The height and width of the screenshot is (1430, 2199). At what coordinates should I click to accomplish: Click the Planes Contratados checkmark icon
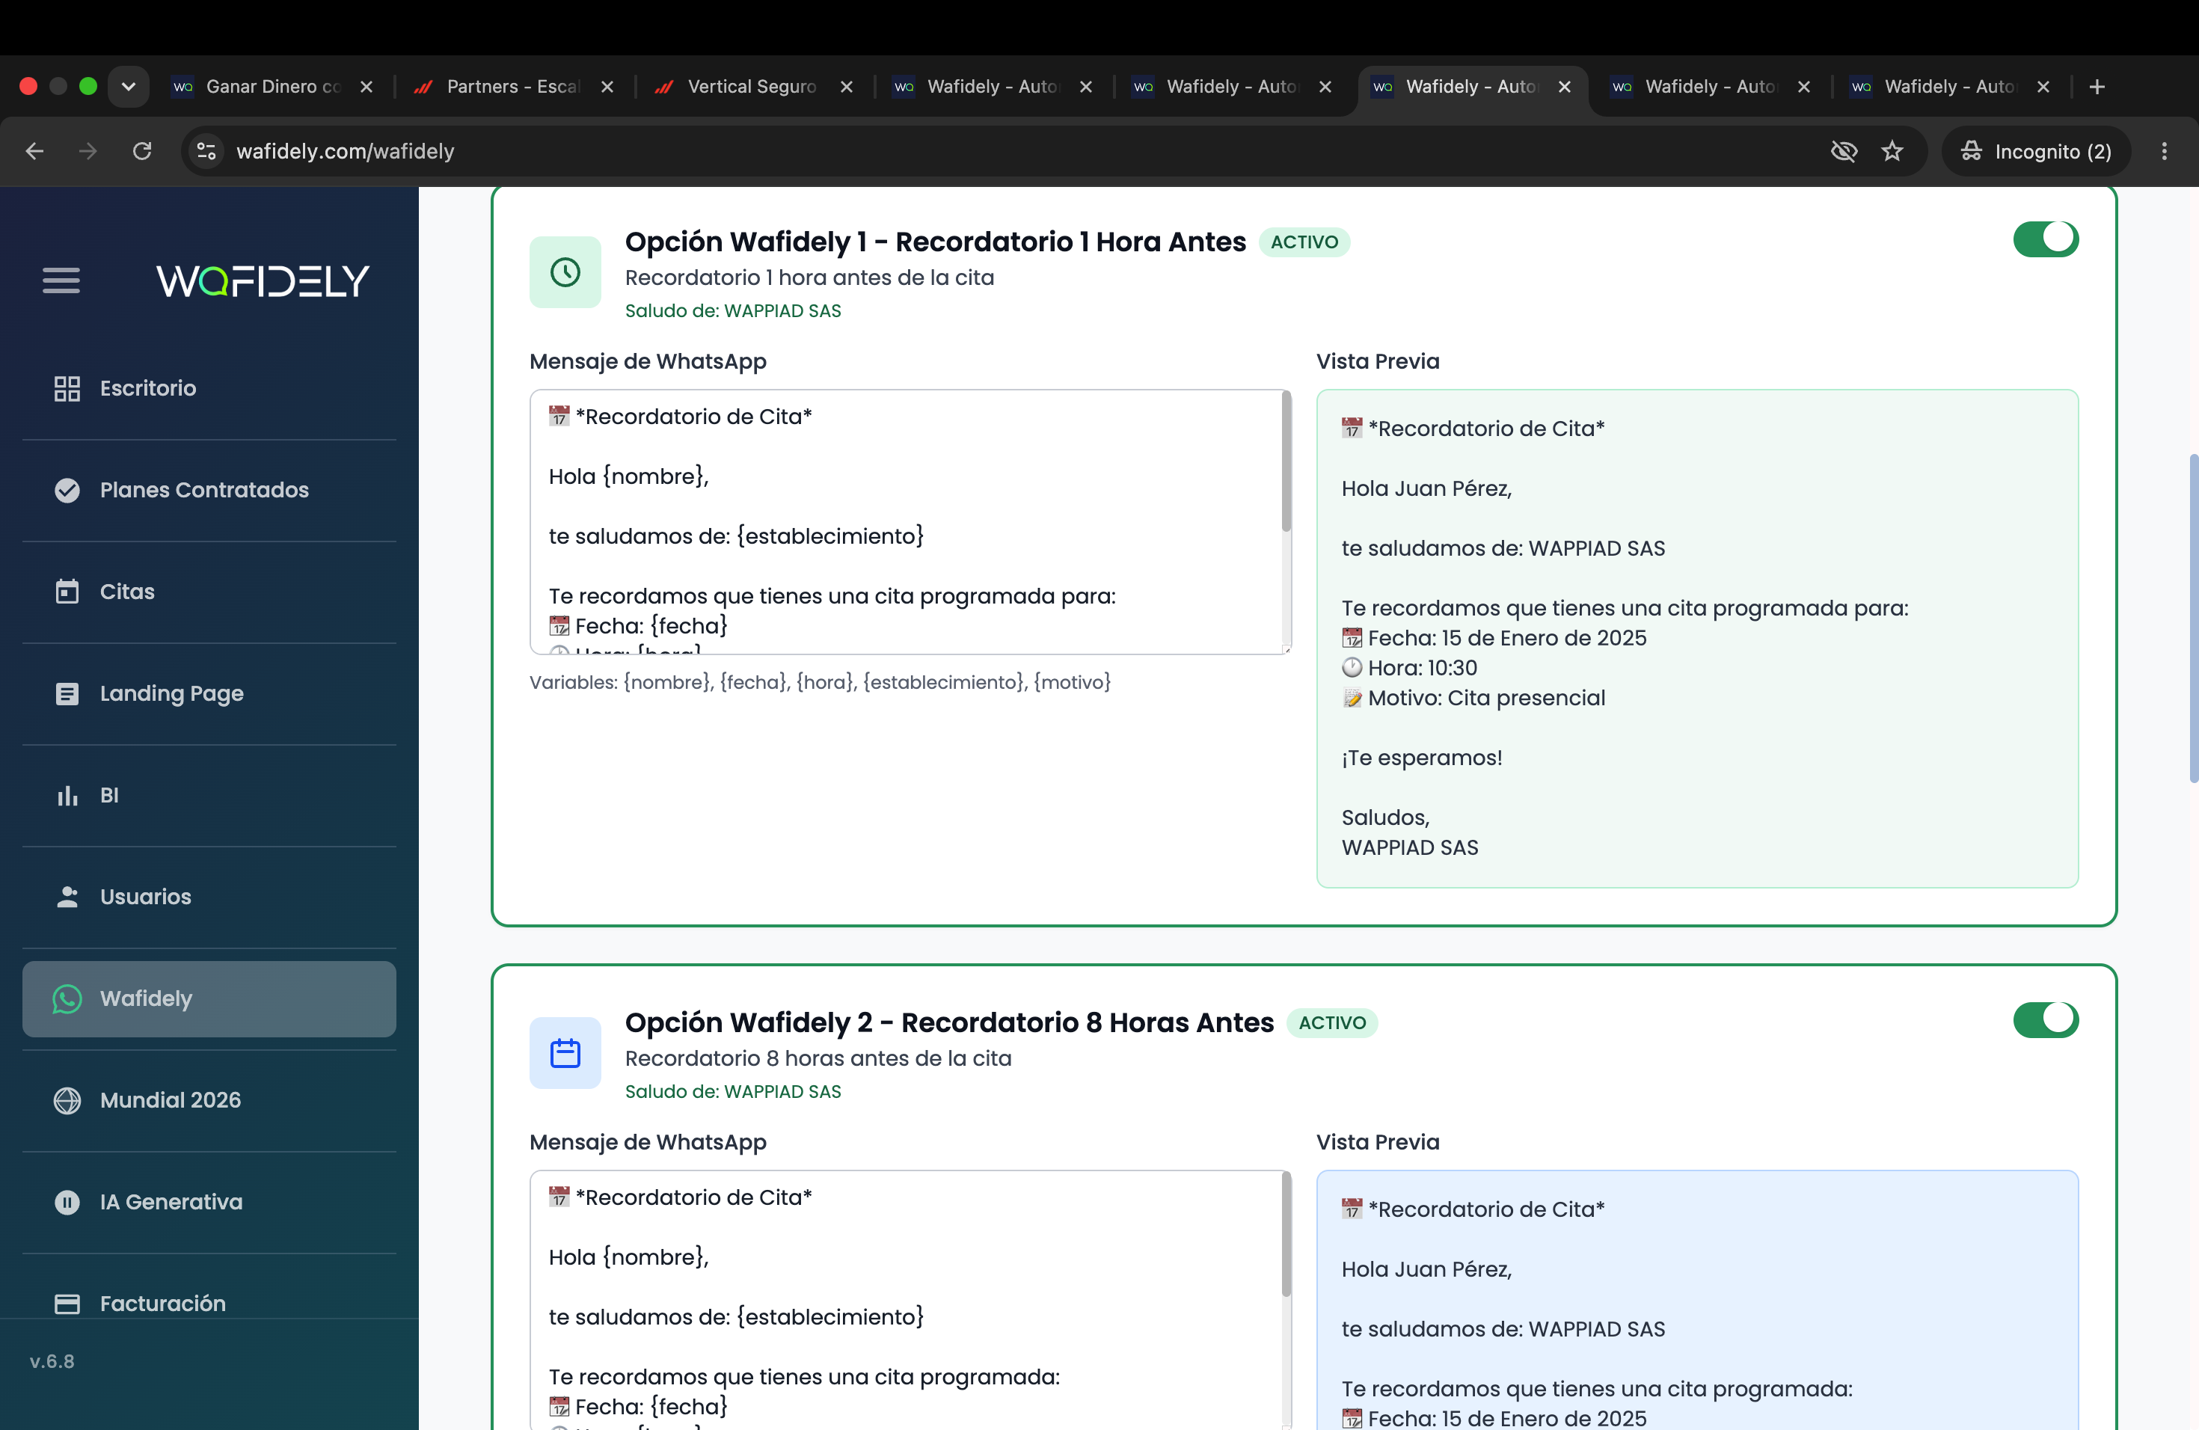coord(67,490)
